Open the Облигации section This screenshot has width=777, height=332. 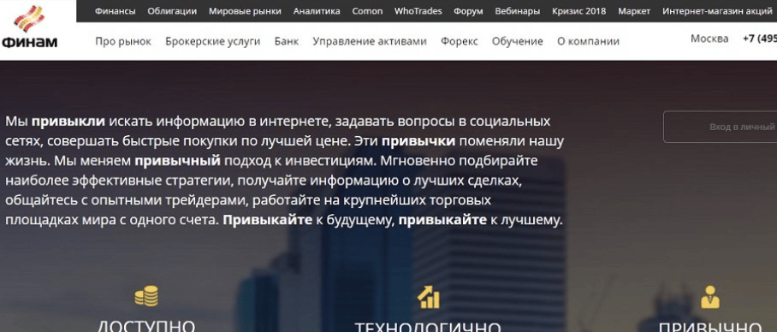click(172, 11)
